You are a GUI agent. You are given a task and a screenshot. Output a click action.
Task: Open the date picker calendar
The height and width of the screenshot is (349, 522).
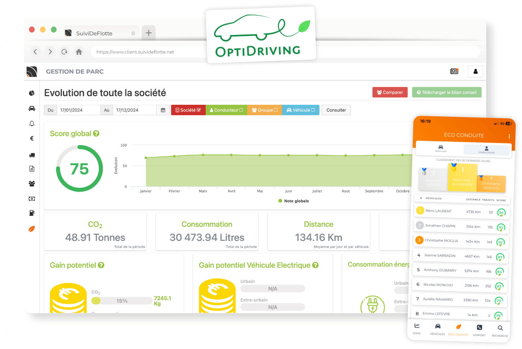click(x=163, y=110)
